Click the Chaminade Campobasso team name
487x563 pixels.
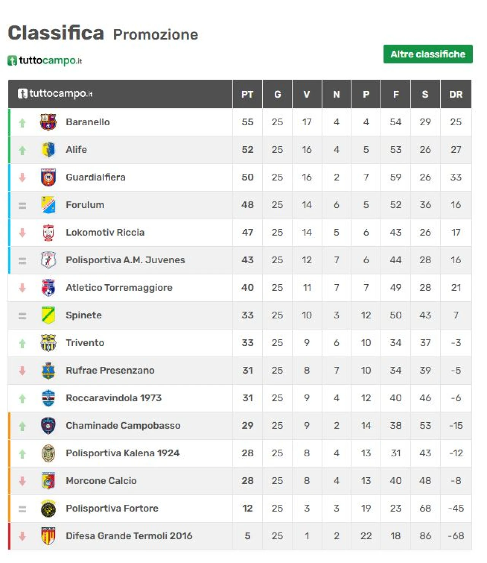click(x=123, y=425)
